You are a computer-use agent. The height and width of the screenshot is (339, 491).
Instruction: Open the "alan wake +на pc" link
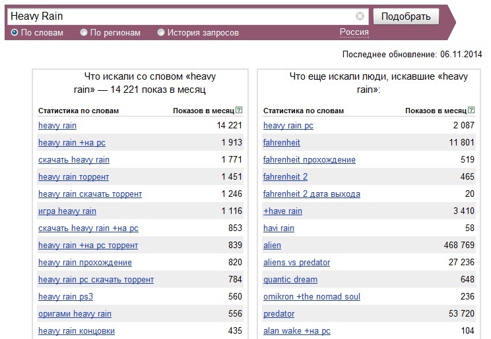[297, 331]
